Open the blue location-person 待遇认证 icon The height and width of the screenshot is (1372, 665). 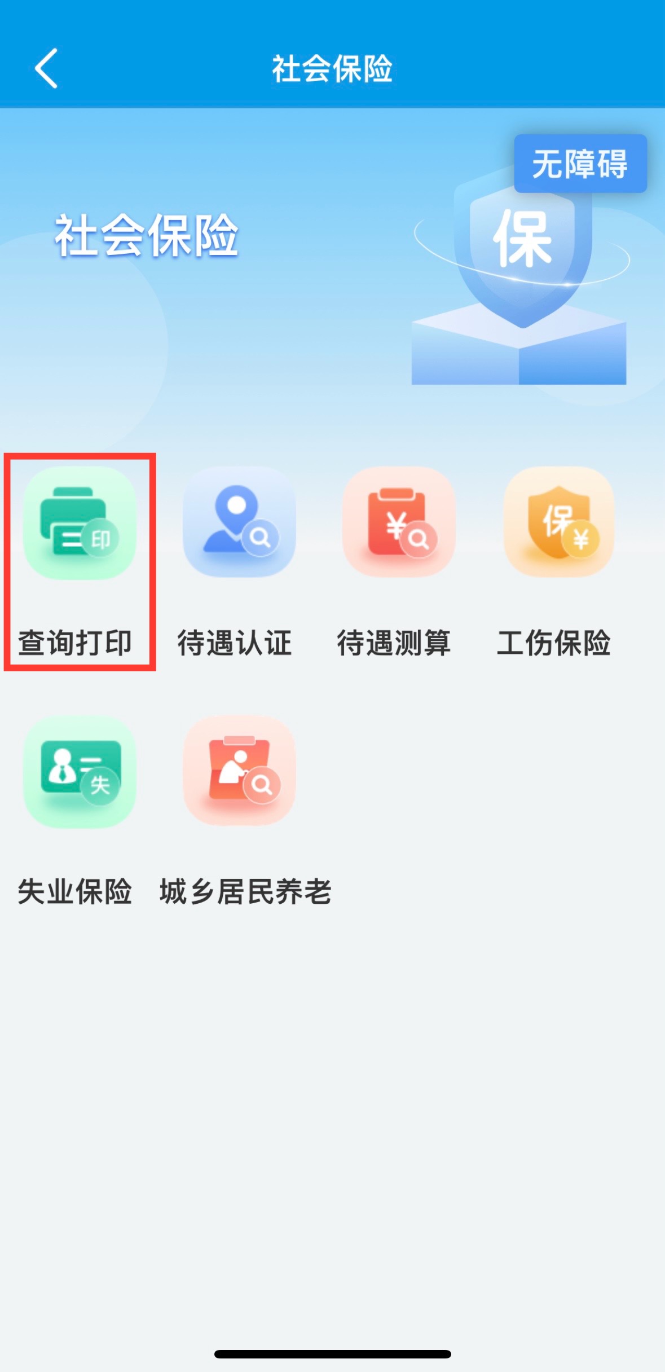[239, 521]
